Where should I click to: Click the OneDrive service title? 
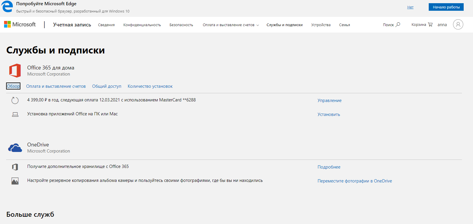(x=38, y=145)
